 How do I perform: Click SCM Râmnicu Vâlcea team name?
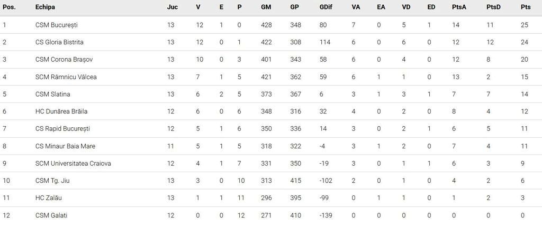coord(66,77)
